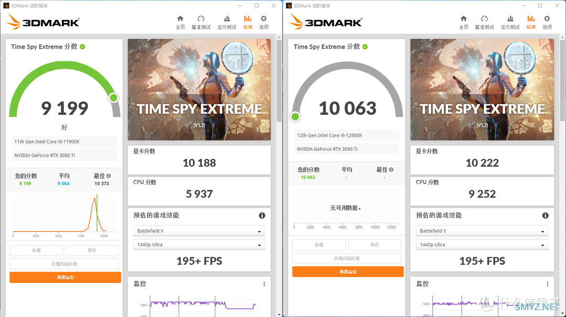Click Time Spy Extreme artwork, right window
Viewport: 566px width, 317px height.
point(482,90)
